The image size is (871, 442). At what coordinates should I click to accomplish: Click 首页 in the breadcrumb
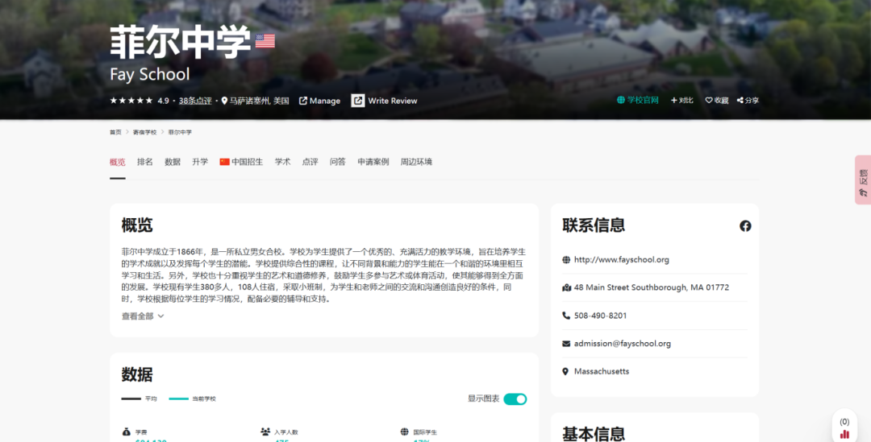(x=115, y=132)
